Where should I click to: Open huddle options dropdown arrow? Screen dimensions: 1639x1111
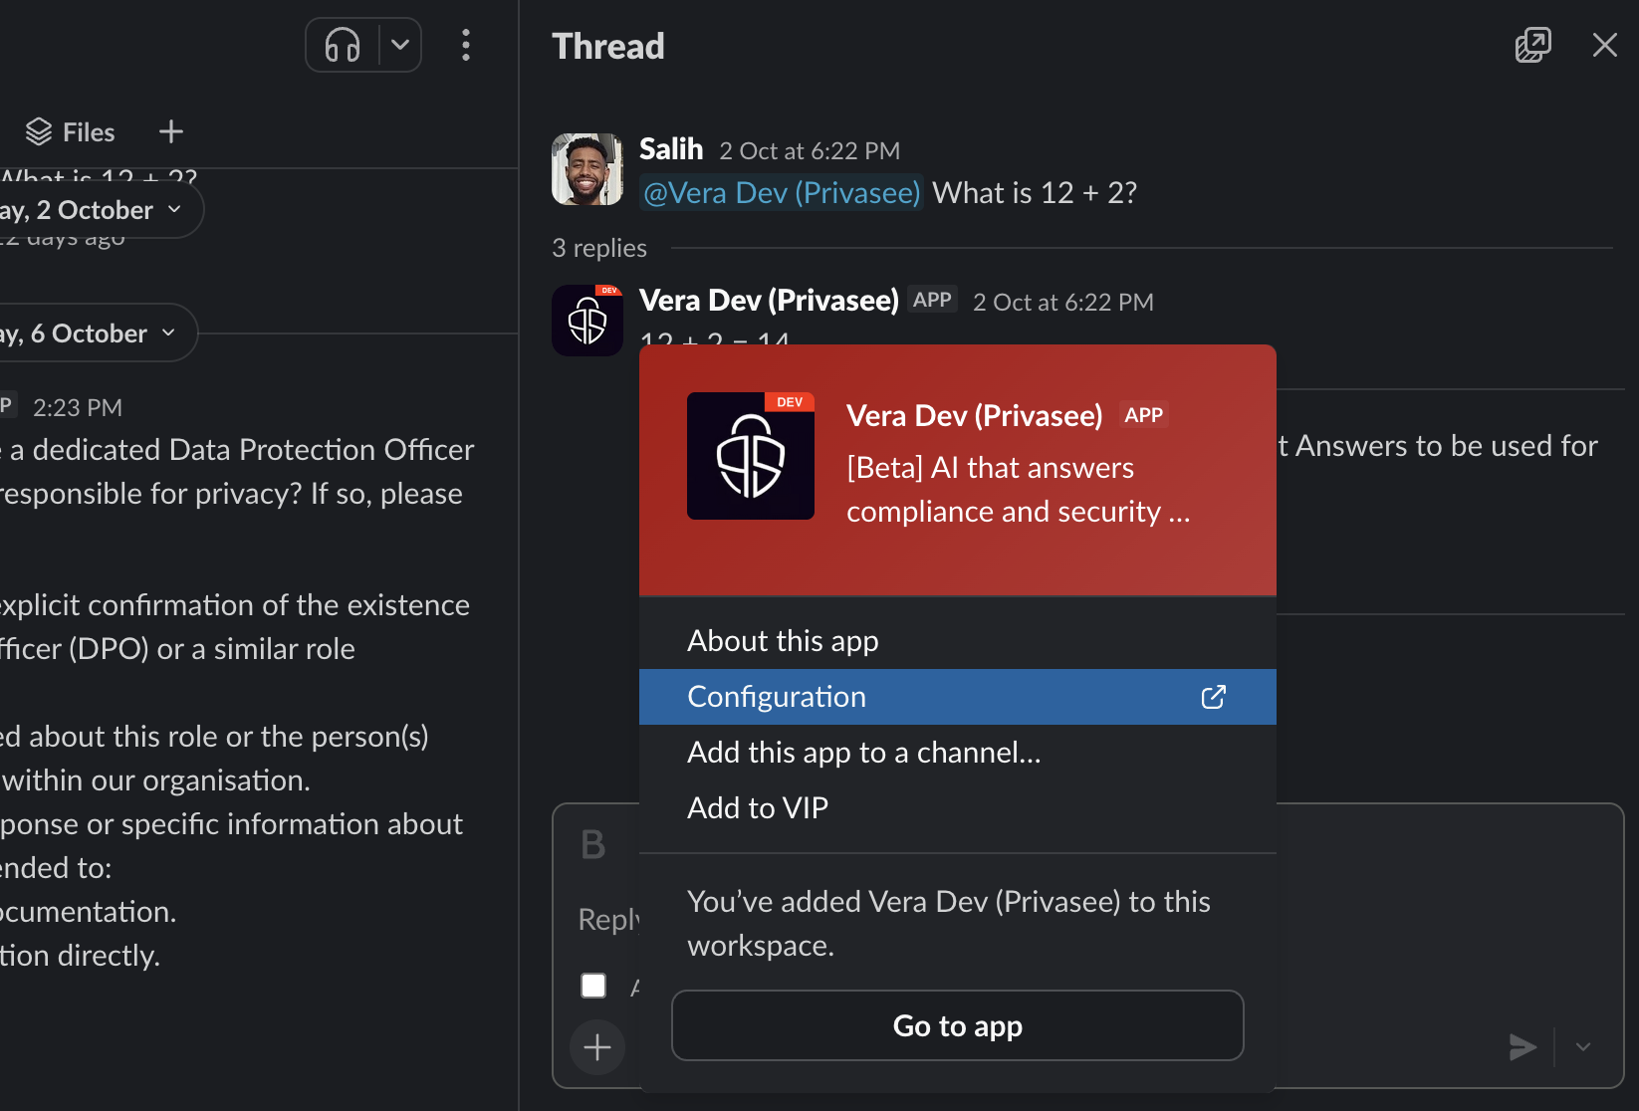point(400,45)
